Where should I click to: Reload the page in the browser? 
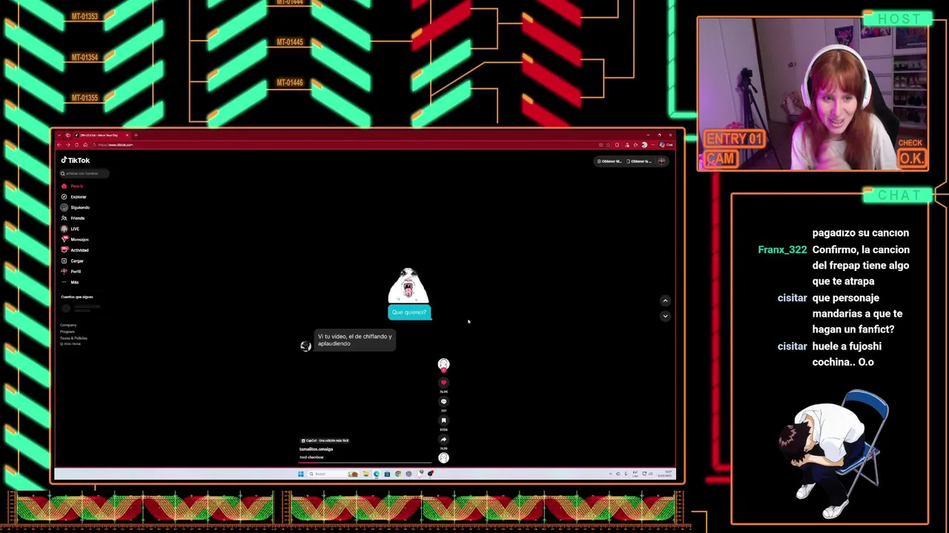coord(76,145)
